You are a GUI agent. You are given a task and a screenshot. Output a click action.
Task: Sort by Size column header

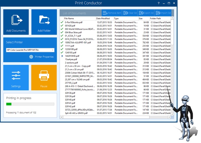pyautogui.click(x=144, y=18)
